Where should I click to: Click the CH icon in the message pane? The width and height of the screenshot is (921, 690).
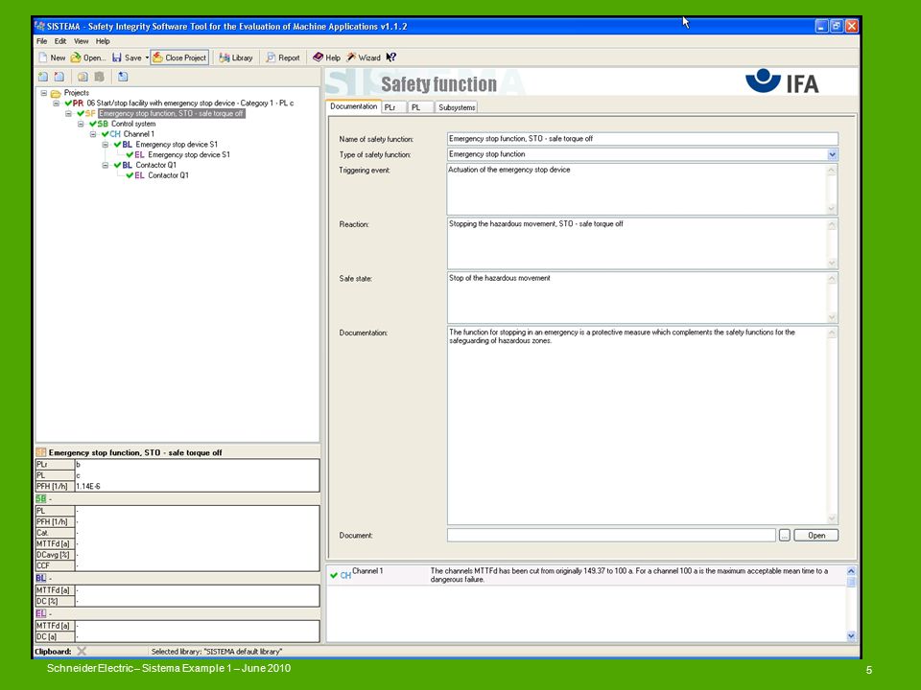(346, 576)
